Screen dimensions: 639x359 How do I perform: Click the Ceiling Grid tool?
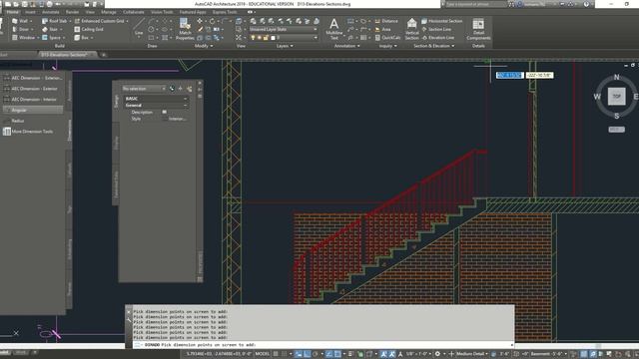pos(89,29)
